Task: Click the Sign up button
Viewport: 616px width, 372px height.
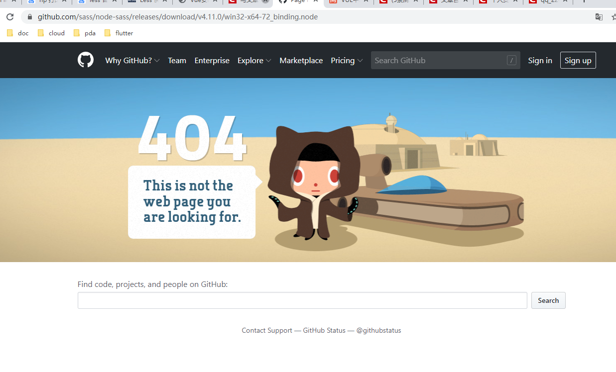Action: 578,60
